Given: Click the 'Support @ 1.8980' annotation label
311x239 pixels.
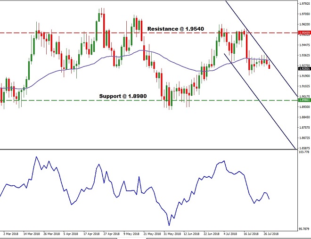Looking at the screenshot, I should tap(123, 96).
